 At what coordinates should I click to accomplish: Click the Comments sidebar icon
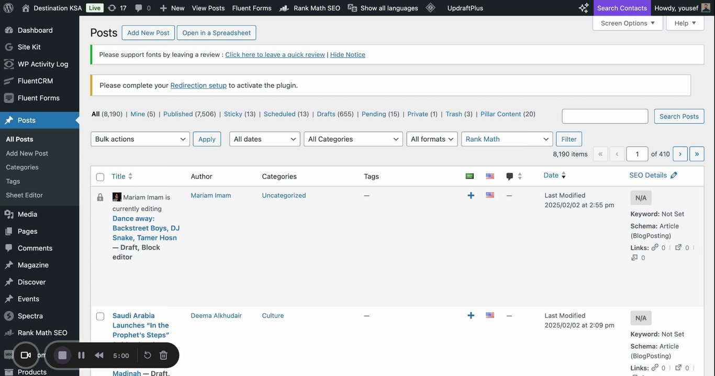click(9, 248)
